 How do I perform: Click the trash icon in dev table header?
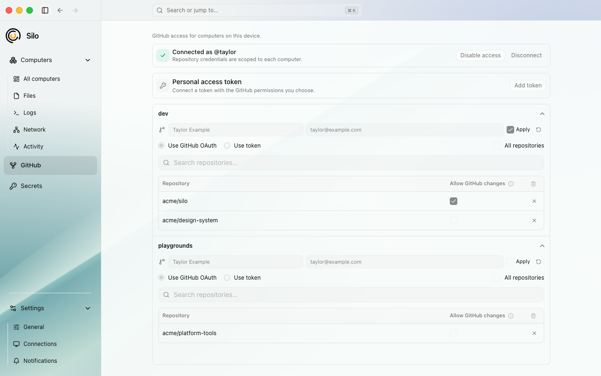click(533, 184)
